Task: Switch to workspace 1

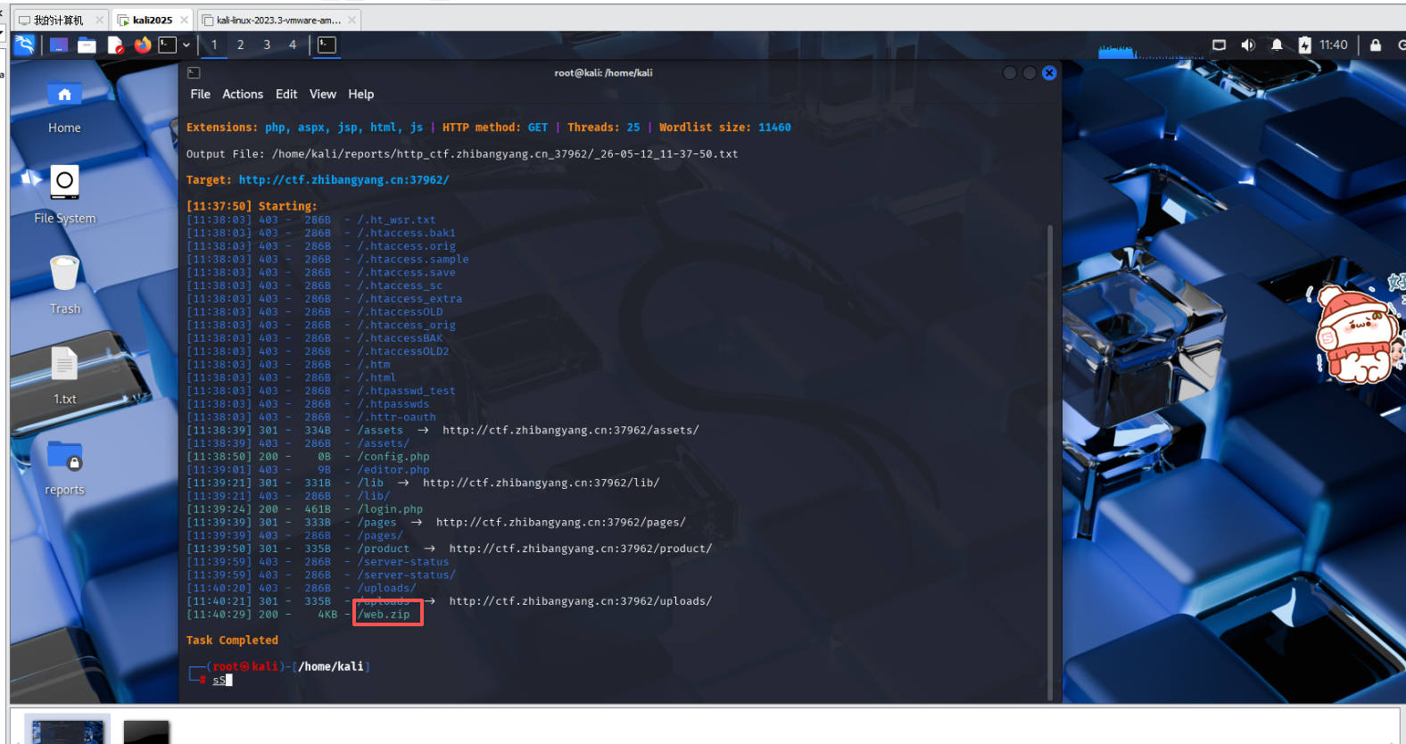Action: [214, 45]
